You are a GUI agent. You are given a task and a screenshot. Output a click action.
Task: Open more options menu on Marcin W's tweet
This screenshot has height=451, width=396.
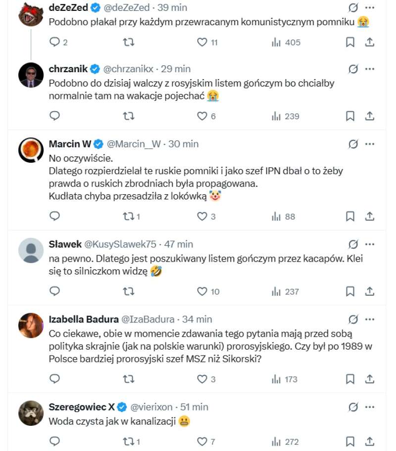pos(369,144)
